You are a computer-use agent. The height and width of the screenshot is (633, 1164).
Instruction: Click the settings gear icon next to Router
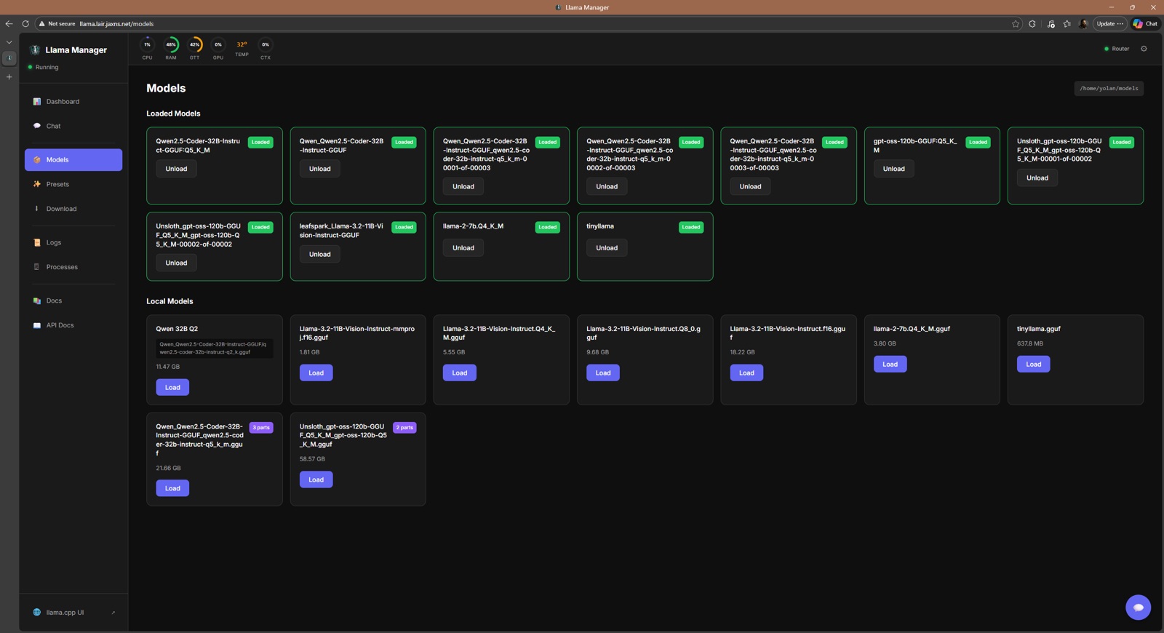pyautogui.click(x=1144, y=49)
